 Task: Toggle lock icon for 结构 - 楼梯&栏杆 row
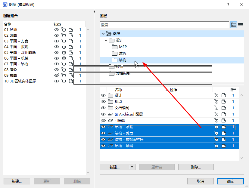216,140
